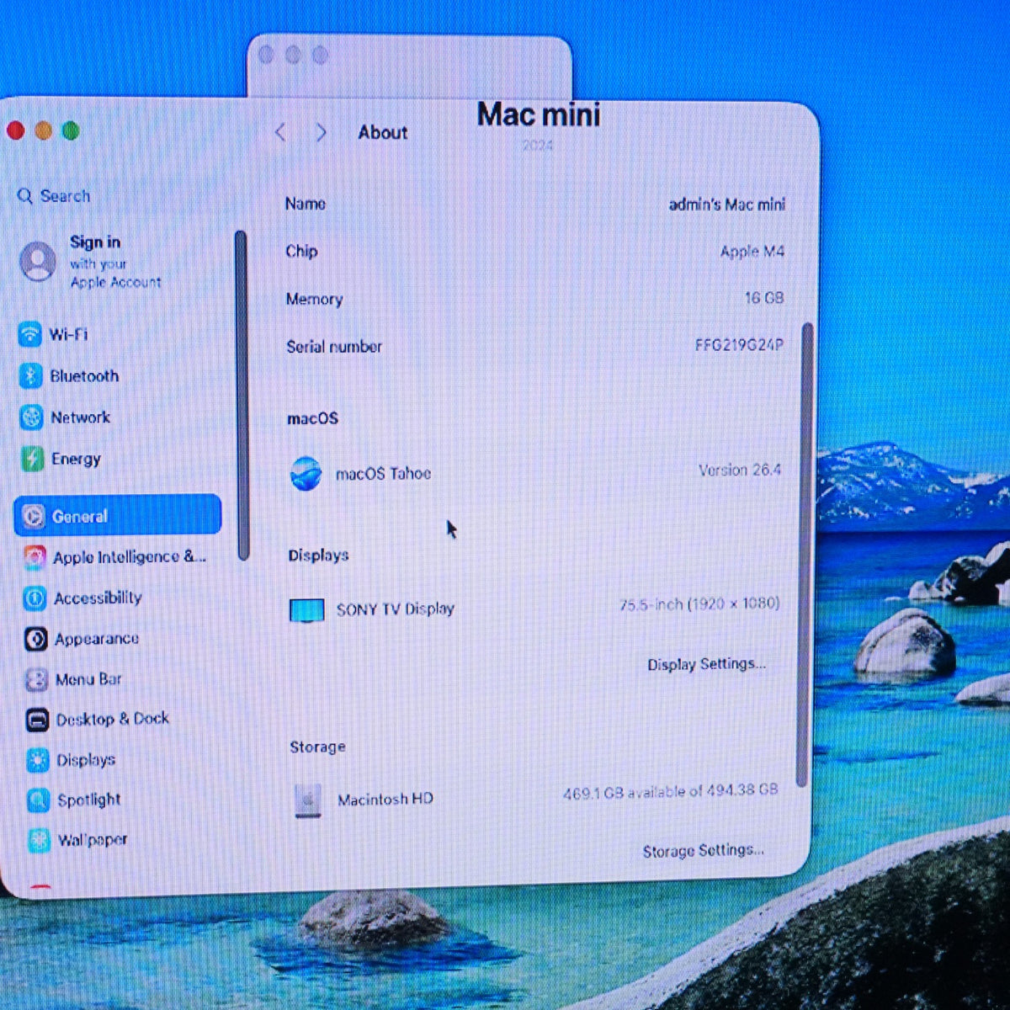Click the "Apple M4" chip value
1010x1010 pixels.
click(x=752, y=252)
